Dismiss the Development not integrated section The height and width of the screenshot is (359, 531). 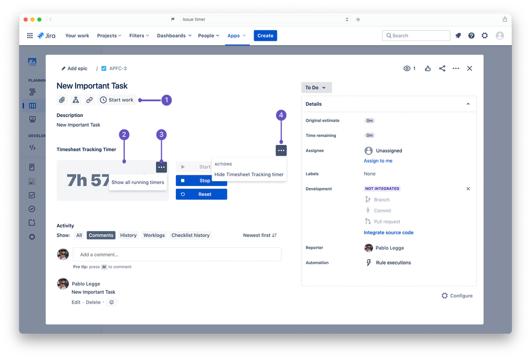[x=468, y=189]
